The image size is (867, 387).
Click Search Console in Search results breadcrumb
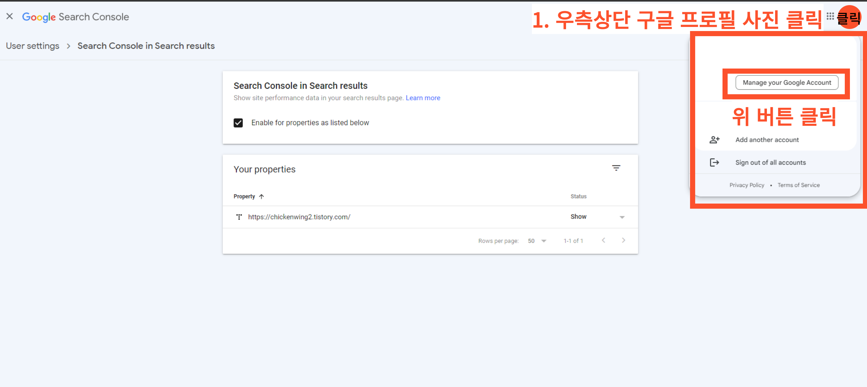(146, 46)
